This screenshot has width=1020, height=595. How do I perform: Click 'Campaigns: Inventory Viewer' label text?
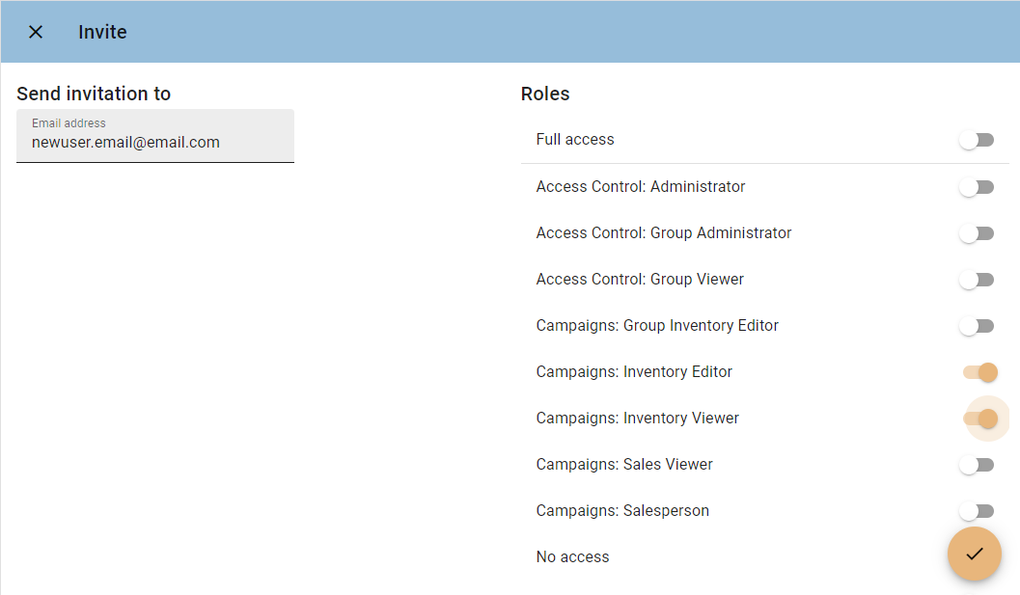[x=638, y=418]
